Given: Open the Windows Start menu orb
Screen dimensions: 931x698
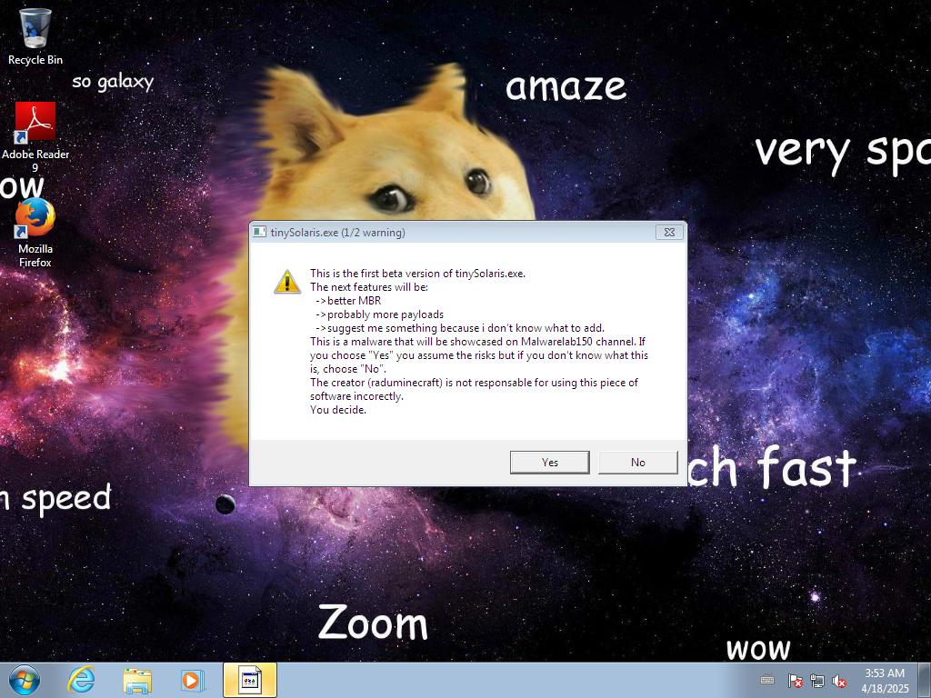Looking at the screenshot, I should pyautogui.click(x=25, y=680).
